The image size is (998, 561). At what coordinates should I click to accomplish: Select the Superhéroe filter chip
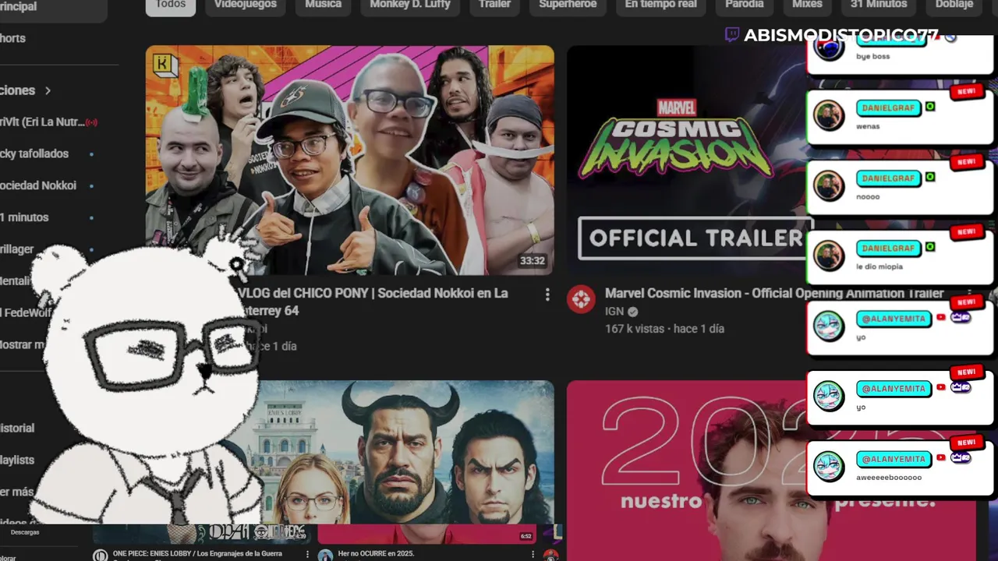568,5
